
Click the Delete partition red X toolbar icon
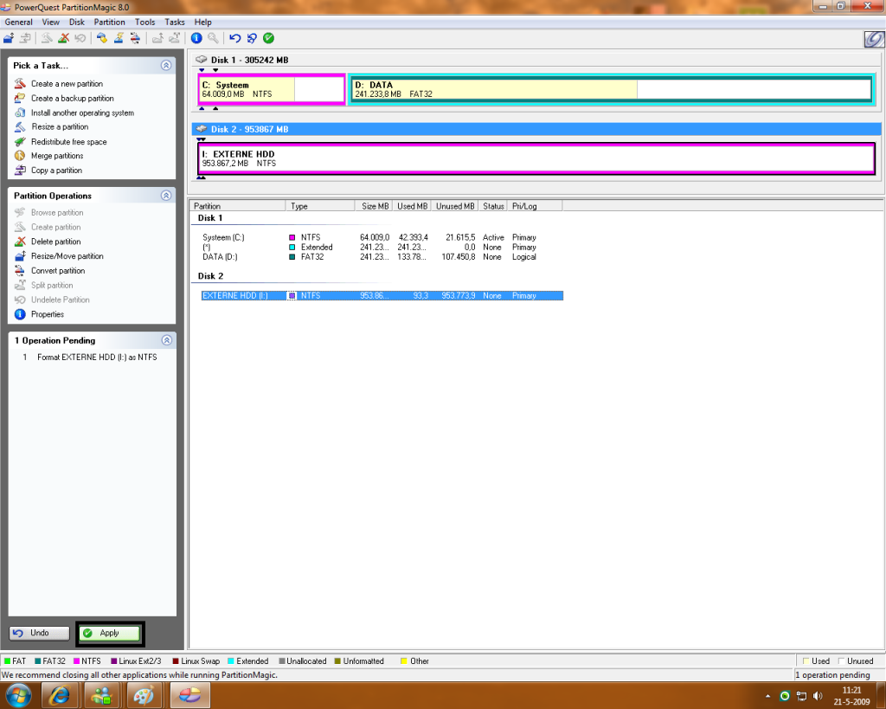[x=64, y=38]
